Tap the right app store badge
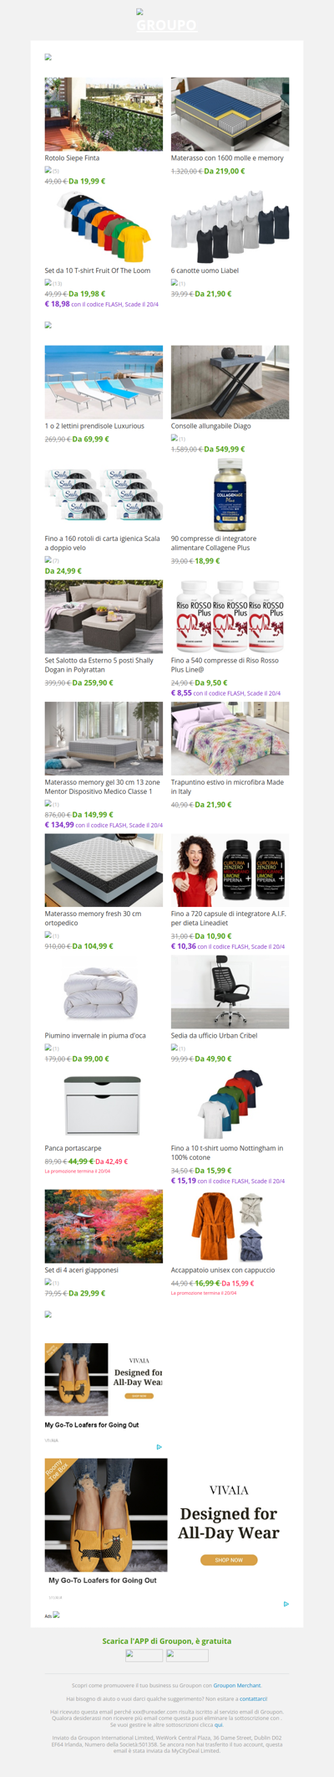334x1777 pixels. tap(187, 1656)
